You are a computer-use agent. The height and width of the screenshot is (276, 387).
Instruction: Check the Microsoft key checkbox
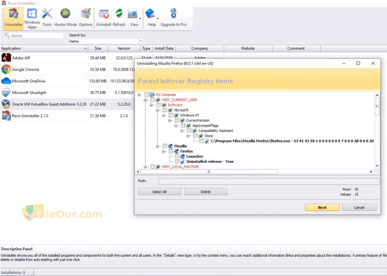pyautogui.click(x=165, y=110)
